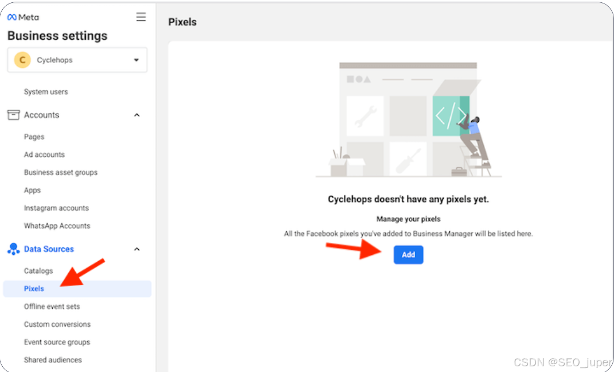
Task: Open the hamburger menu icon
Action: tap(141, 17)
